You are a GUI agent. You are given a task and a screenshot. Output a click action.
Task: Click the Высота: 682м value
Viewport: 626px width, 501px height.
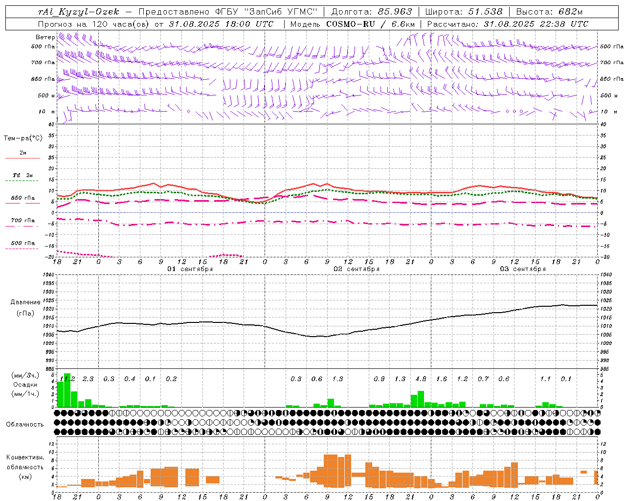coord(549,12)
